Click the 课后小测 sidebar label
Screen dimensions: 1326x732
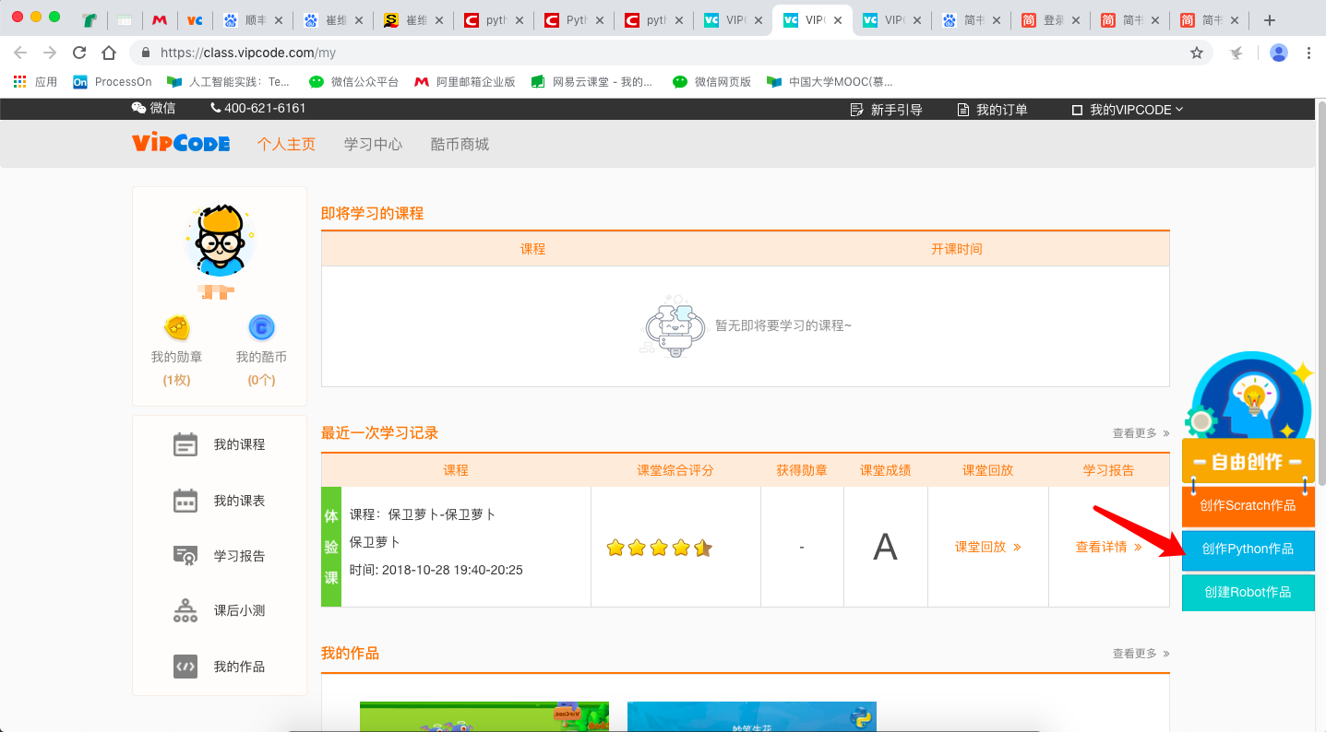coord(239,610)
